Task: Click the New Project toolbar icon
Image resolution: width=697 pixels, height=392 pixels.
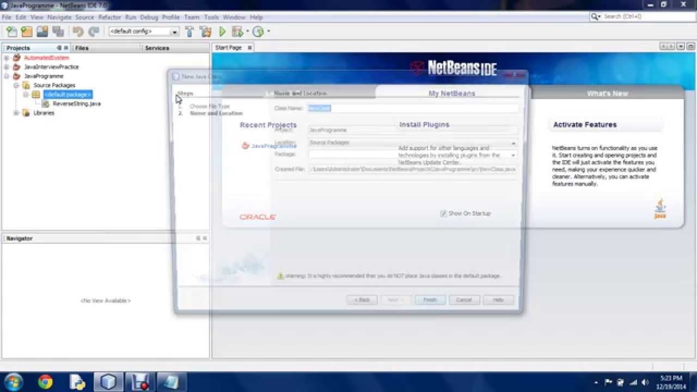Action: point(27,32)
